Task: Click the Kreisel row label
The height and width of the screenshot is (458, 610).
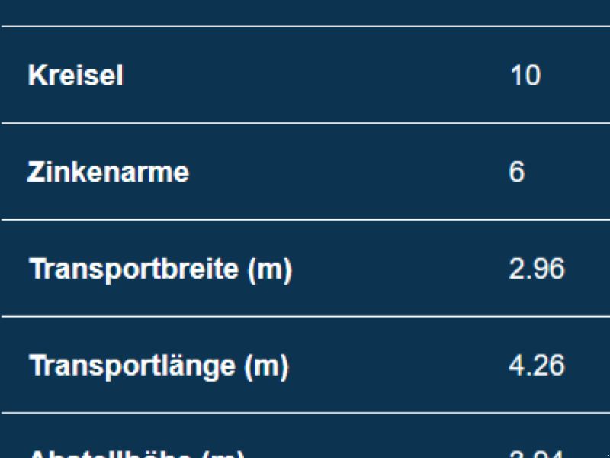Action: 75,75
